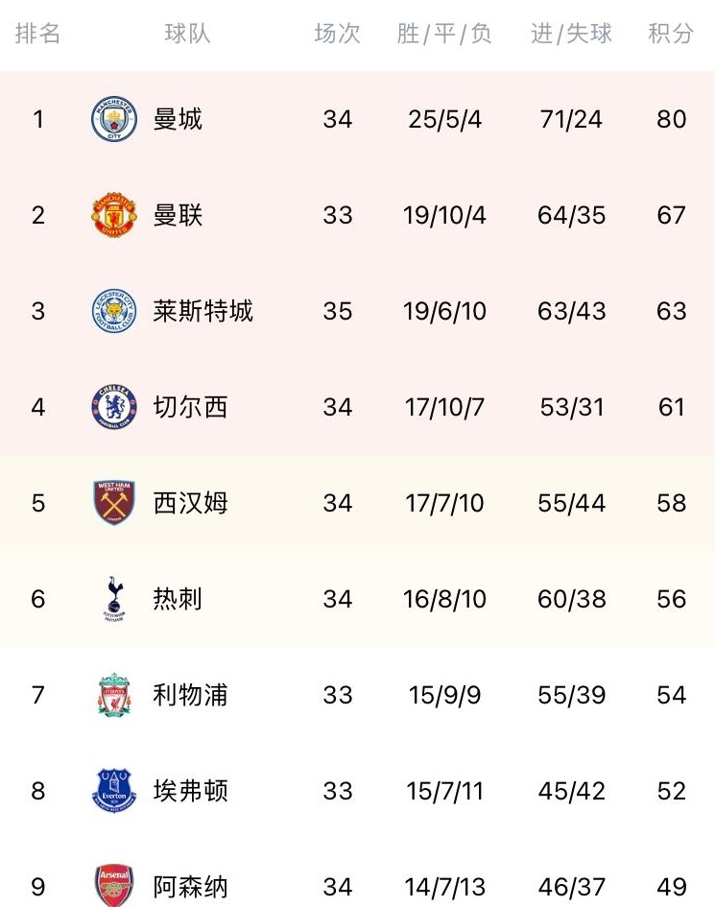The width and height of the screenshot is (715, 907).
Task: Tap the Tottenham cockerel logo
Action: pyautogui.click(x=114, y=599)
